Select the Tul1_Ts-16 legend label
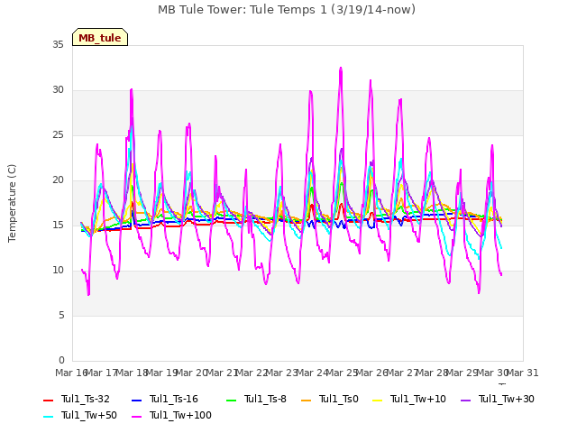 [x=174, y=399]
